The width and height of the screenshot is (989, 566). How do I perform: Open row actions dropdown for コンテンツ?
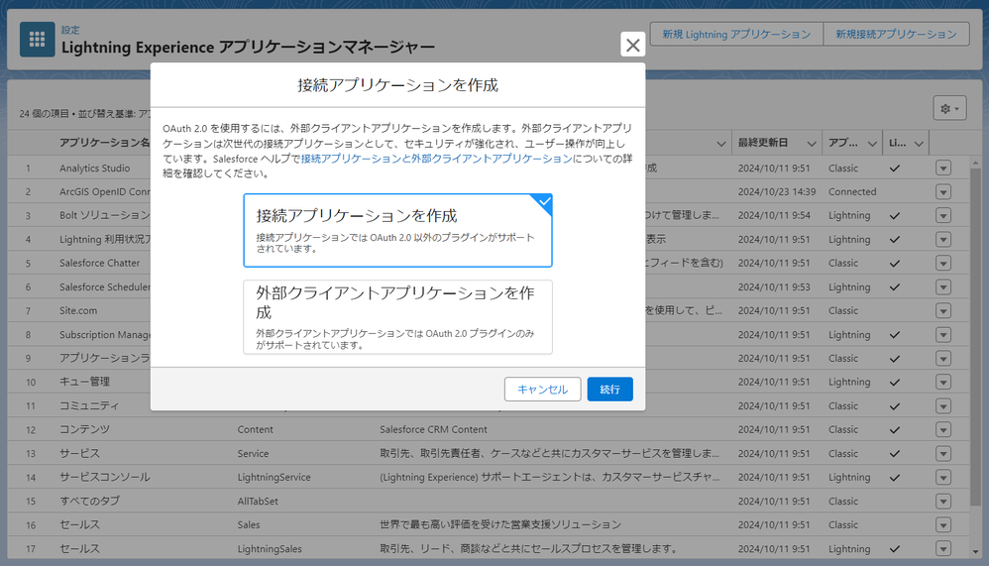point(943,430)
